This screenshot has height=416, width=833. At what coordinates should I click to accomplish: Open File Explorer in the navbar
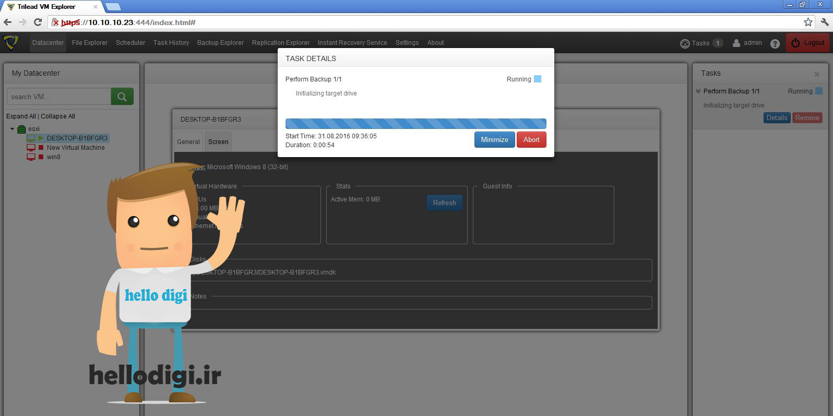[90, 43]
